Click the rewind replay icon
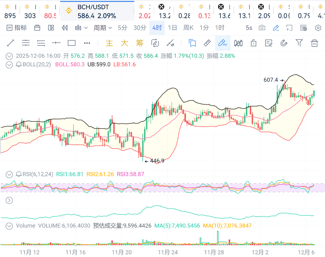Viewport: 325px width, 257px height. point(65,28)
